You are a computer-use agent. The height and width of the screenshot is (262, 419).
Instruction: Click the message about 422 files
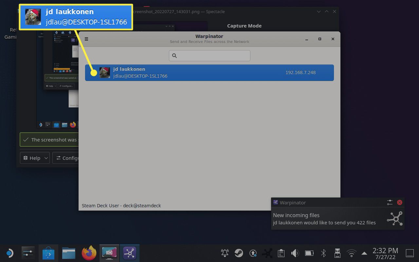tap(324, 223)
